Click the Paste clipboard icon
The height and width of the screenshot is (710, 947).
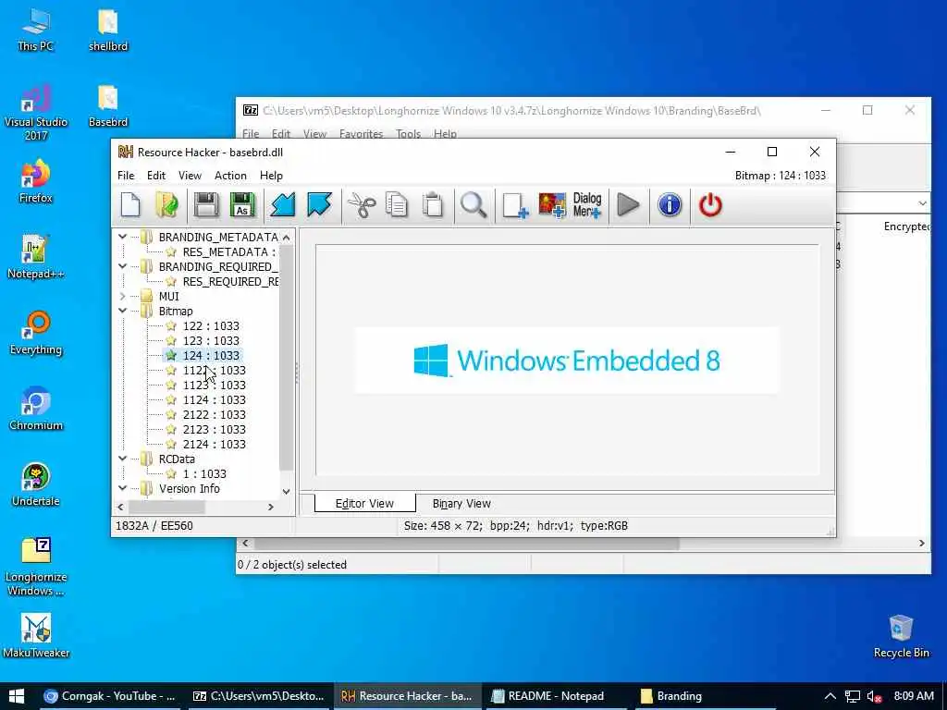point(433,205)
